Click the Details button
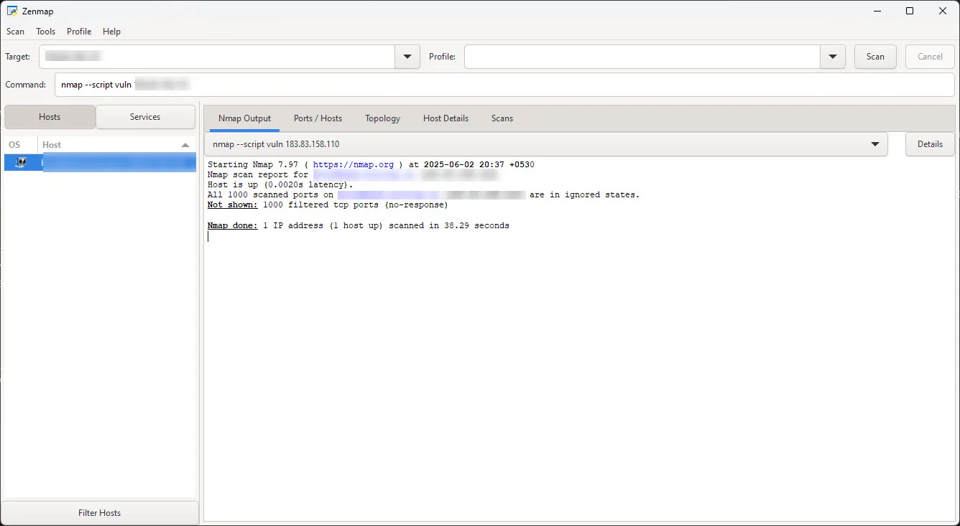 point(930,144)
